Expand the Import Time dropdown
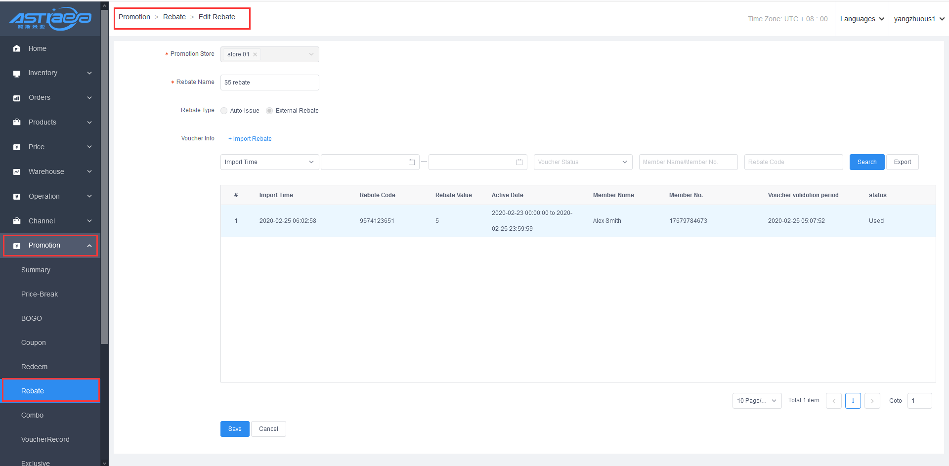The image size is (949, 466). (x=269, y=162)
